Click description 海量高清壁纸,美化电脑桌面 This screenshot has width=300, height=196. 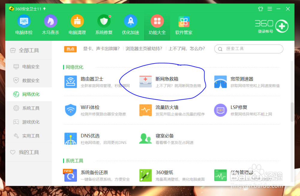coord(180,179)
